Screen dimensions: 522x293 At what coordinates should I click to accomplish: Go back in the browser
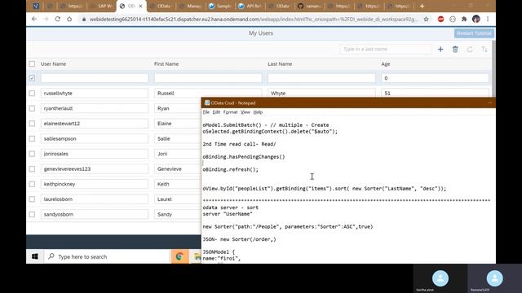(34, 19)
